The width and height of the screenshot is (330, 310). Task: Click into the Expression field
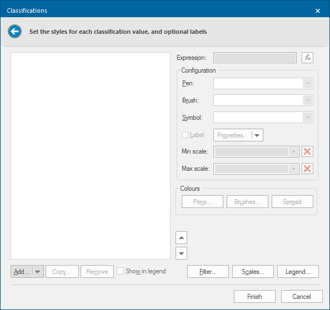click(255, 58)
